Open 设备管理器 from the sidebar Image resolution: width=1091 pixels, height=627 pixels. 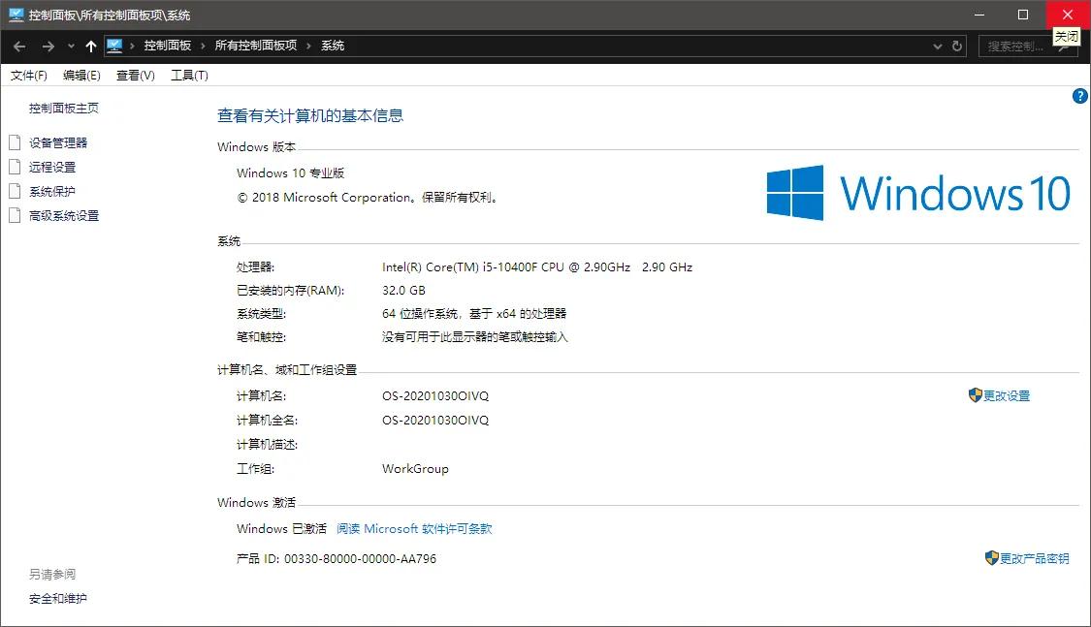tap(59, 141)
